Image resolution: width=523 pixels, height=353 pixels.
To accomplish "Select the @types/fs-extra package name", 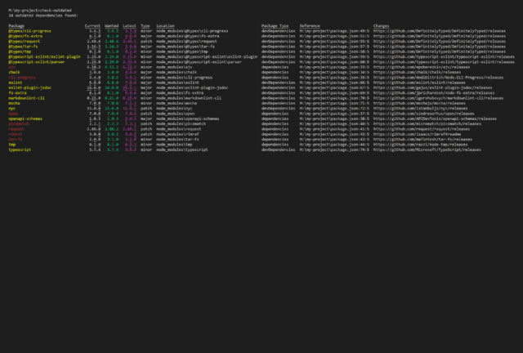I will [25, 36].
